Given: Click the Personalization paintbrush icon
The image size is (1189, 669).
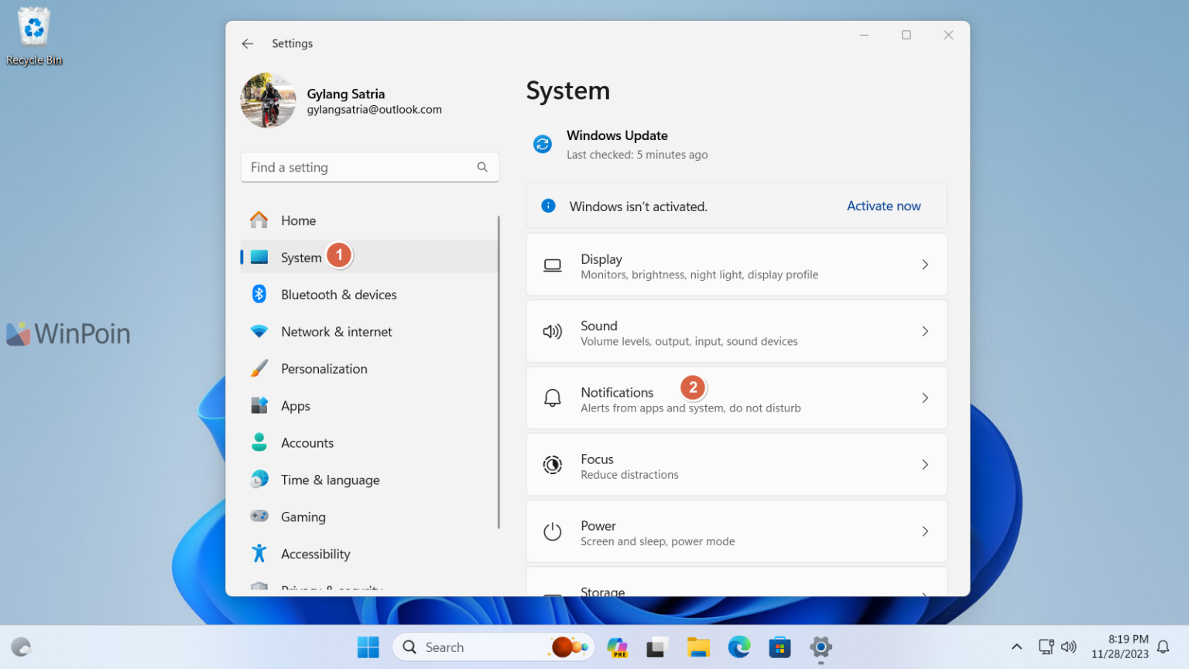Looking at the screenshot, I should click(x=259, y=368).
